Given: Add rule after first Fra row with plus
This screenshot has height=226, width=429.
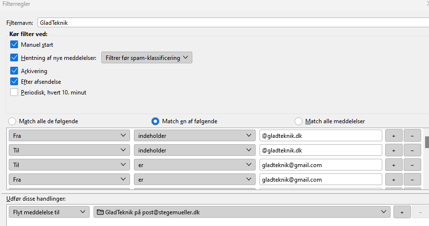Looking at the screenshot, I should (394, 136).
